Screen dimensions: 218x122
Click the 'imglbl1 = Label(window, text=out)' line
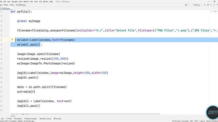pyautogui.click(x=44, y=101)
